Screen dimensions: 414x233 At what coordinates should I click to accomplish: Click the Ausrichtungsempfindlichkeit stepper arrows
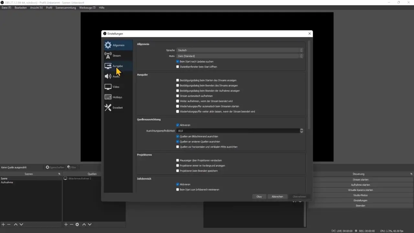pyautogui.click(x=301, y=131)
